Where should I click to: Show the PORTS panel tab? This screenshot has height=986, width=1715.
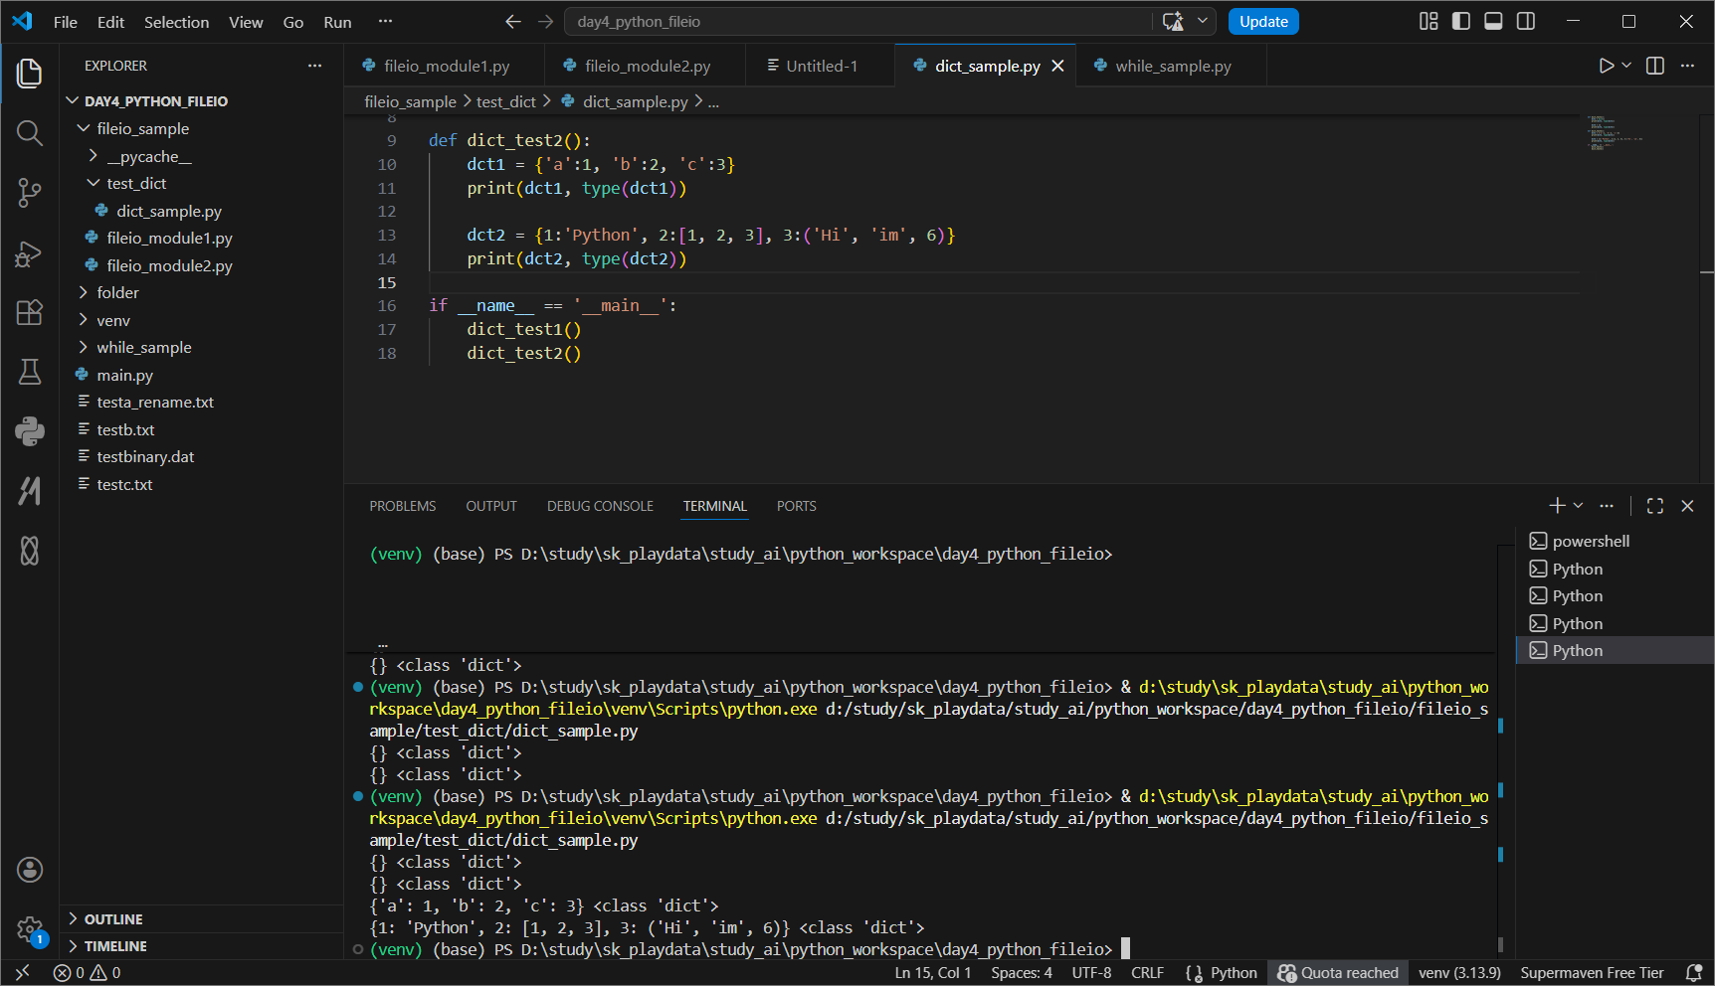click(796, 506)
